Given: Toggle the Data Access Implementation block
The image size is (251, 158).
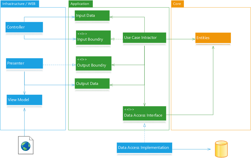Looking at the screenshot, I should [144, 147].
